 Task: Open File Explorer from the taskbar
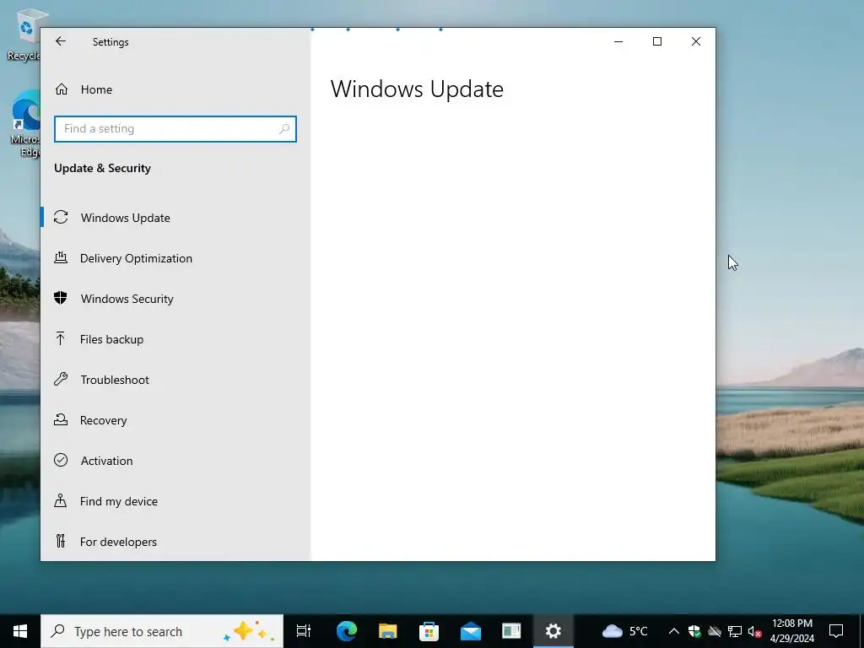388,631
